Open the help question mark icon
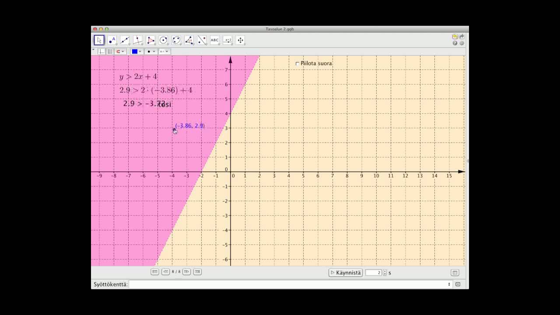 455,43
